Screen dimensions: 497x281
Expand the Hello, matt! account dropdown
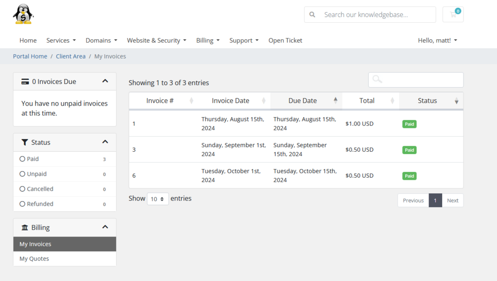coord(437,40)
